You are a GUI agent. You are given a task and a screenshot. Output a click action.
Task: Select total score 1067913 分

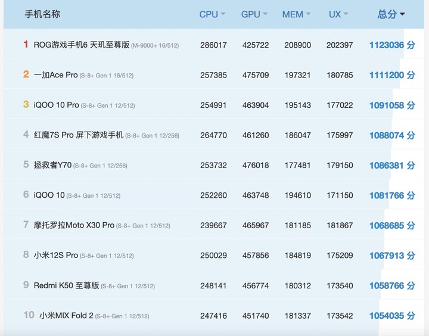point(392,256)
